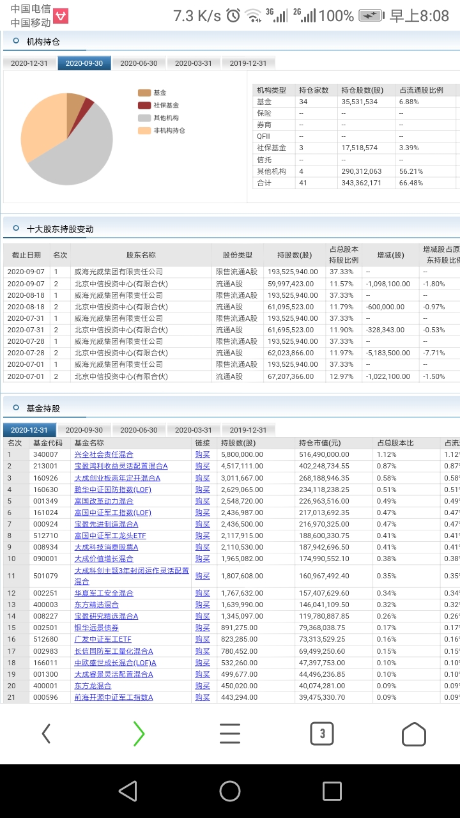Image resolution: width=460 pixels, height=818 pixels.
Task: Tap the battery status icon
Action: tap(371, 15)
